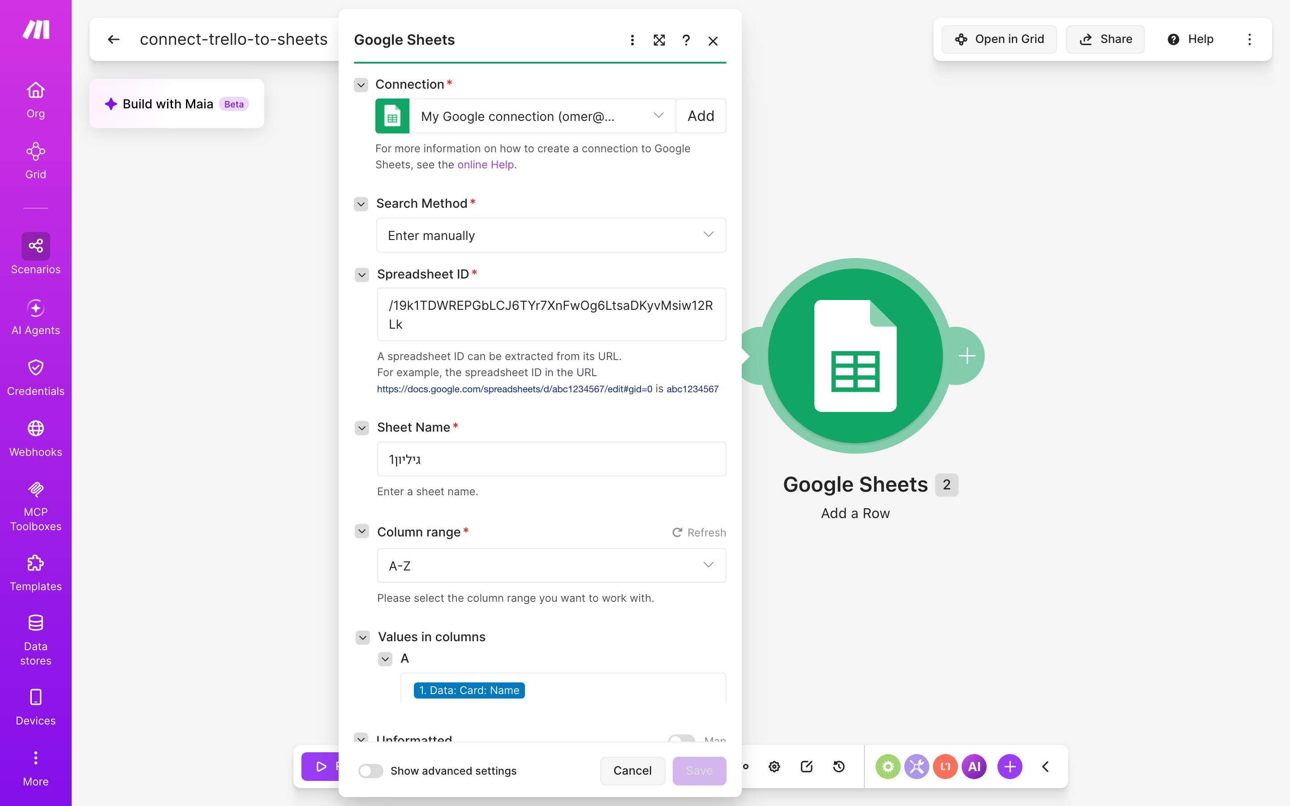Viewport: 1290px width, 806px height.
Task: Click Open in Grid button
Action: 999,39
